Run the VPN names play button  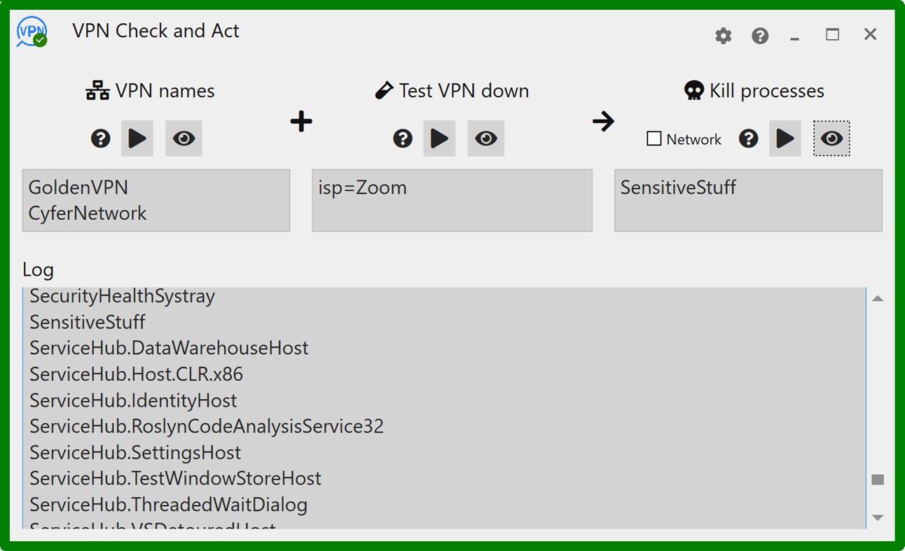coord(137,139)
